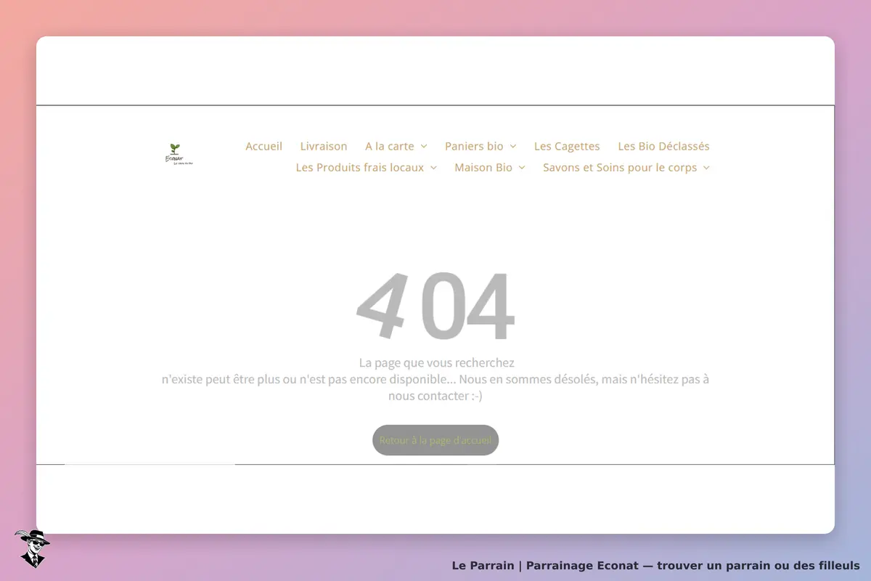Image resolution: width=871 pixels, height=581 pixels.
Task: Expand Les Produits frais locaux chevron
Action: click(433, 168)
